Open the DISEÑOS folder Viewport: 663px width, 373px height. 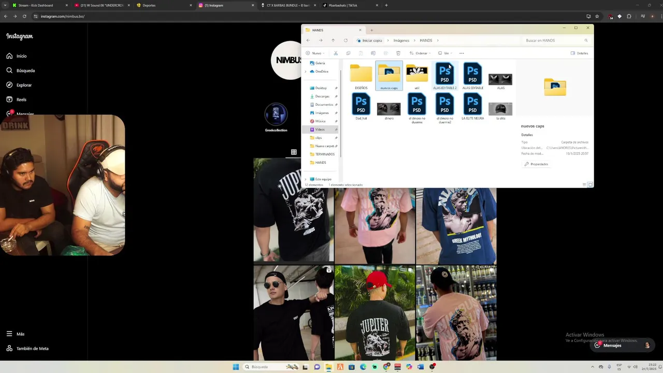(x=361, y=76)
